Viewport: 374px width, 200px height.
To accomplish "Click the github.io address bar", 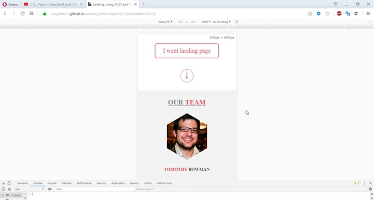I will tap(104, 14).
